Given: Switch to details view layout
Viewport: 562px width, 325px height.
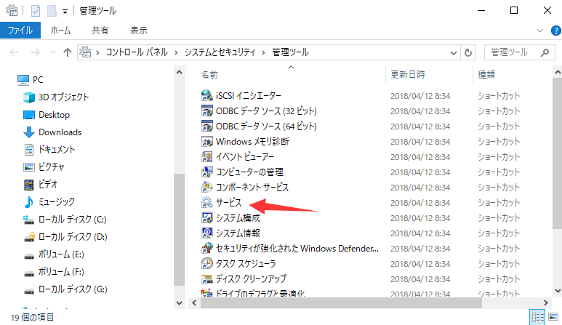Looking at the screenshot, I should click(537, 317).
